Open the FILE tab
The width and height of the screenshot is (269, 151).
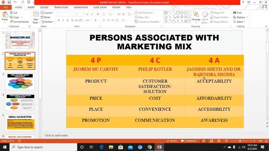5,8
